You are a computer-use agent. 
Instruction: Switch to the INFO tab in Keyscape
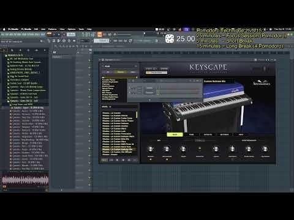(x=241, y=134)
